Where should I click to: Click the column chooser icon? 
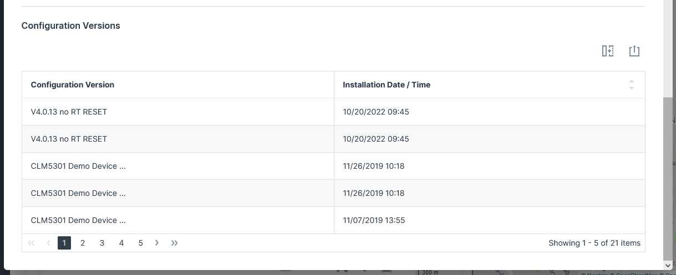[x=608, y=51]
